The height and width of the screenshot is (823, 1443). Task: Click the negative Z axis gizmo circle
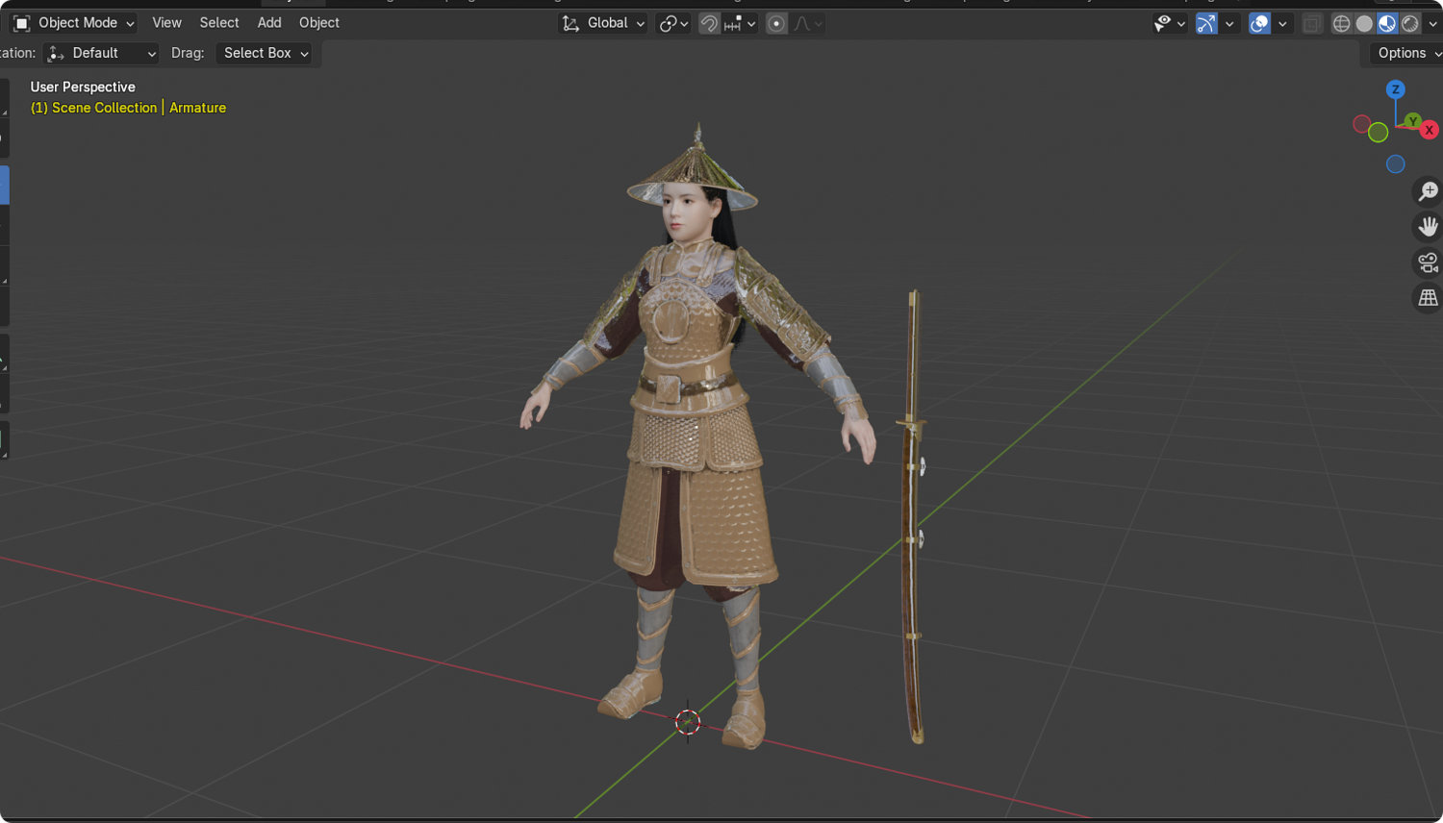(1395, 164)
